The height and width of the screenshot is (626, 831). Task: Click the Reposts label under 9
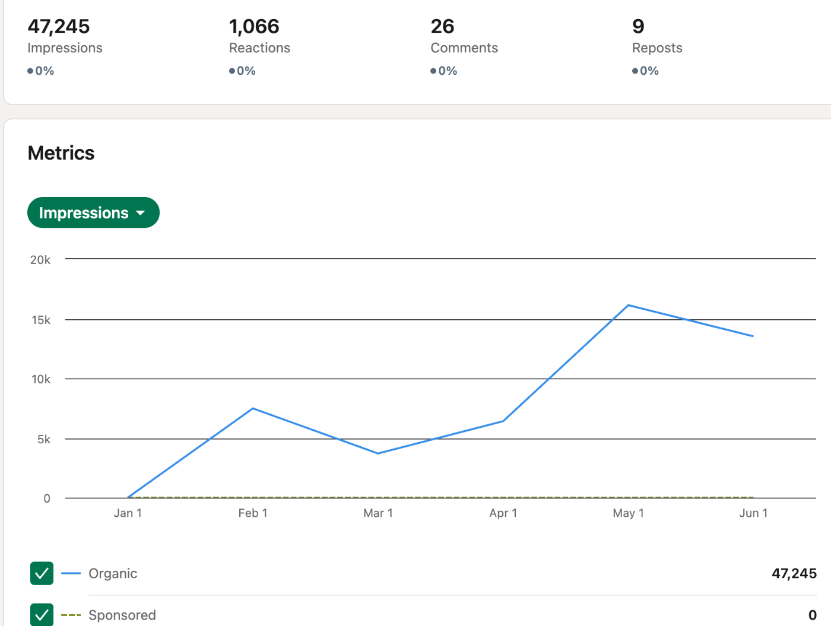[x=657, y=48]
